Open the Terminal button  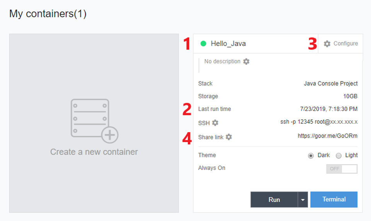point(334,199)
